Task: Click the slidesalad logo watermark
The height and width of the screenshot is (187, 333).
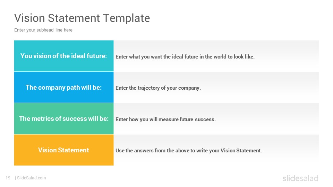Action: pyautogui.click(x=300, y=178)
